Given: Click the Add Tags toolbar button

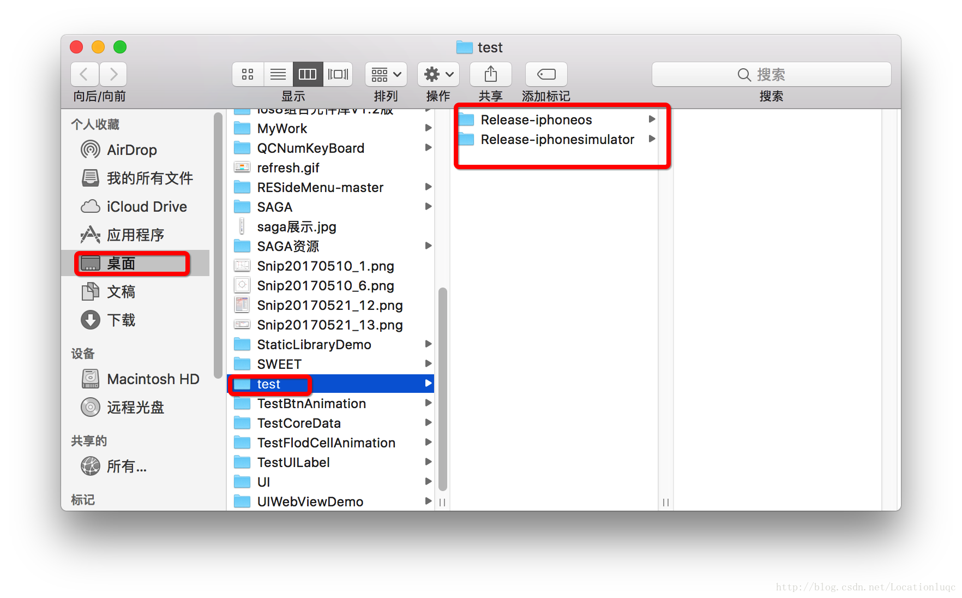Looking at the screenshot, I should point(546,74).
